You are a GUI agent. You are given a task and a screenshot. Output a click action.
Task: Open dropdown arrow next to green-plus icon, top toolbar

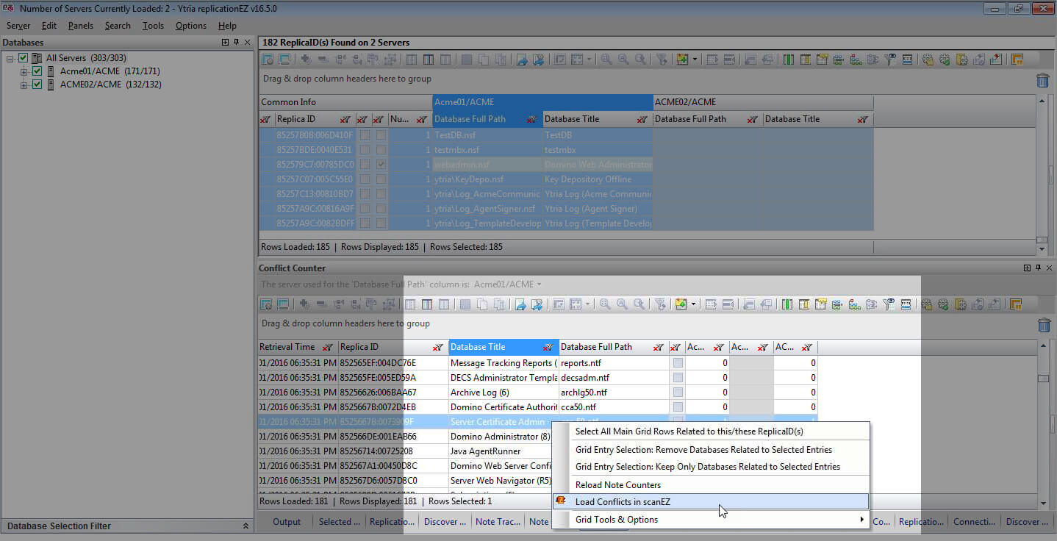click(x=695, y=60)
